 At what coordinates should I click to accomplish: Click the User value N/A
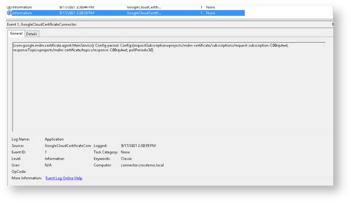(48, 165)
